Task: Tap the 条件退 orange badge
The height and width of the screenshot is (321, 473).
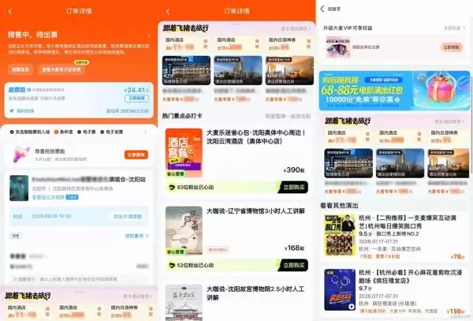Action: click(63, 132)
